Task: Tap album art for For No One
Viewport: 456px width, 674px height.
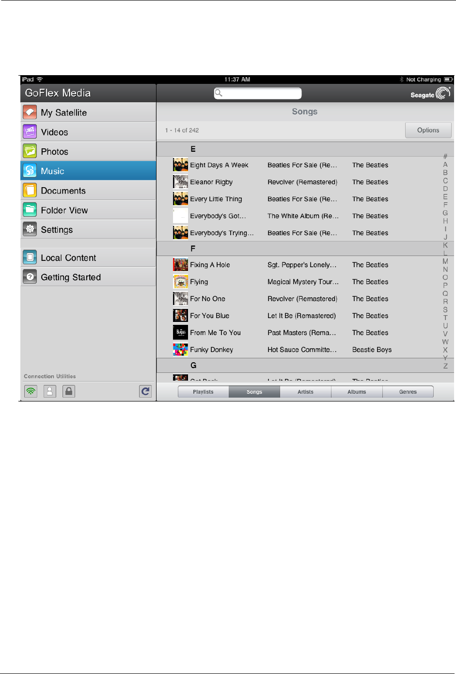Action: 181,299
